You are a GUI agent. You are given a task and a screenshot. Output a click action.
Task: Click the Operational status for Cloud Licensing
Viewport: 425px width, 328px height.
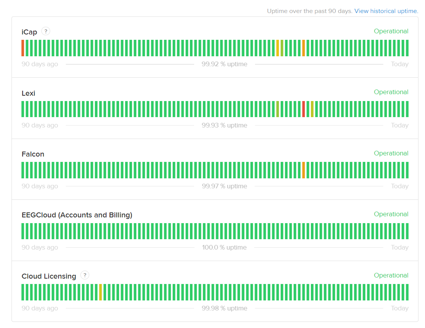pyautogui.click(x=391, y=276)
